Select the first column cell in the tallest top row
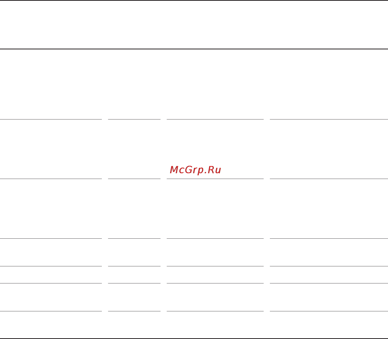388x339 pixels. [51, 84]
